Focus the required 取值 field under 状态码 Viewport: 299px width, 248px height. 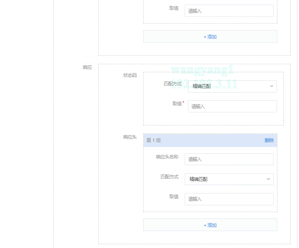click(x=232, y=106)
